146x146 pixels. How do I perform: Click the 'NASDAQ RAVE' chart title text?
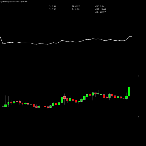21,2
